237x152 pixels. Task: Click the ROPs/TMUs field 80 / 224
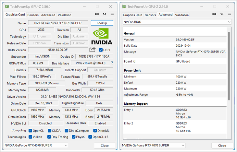(38, 63)
